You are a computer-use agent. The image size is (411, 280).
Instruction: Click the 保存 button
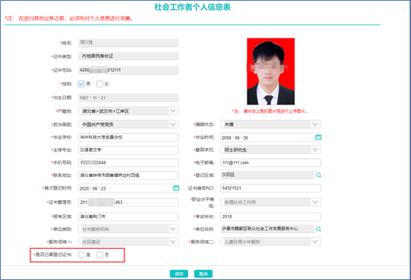click(x=178, y=274)
